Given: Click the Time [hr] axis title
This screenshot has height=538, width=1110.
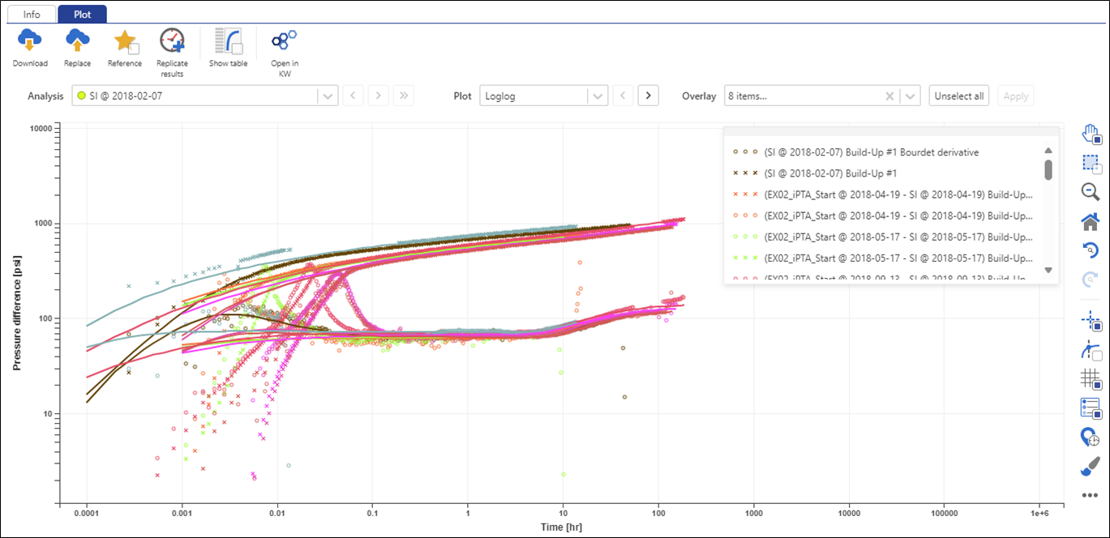Looking at the screenshot, I should point(561,527).
